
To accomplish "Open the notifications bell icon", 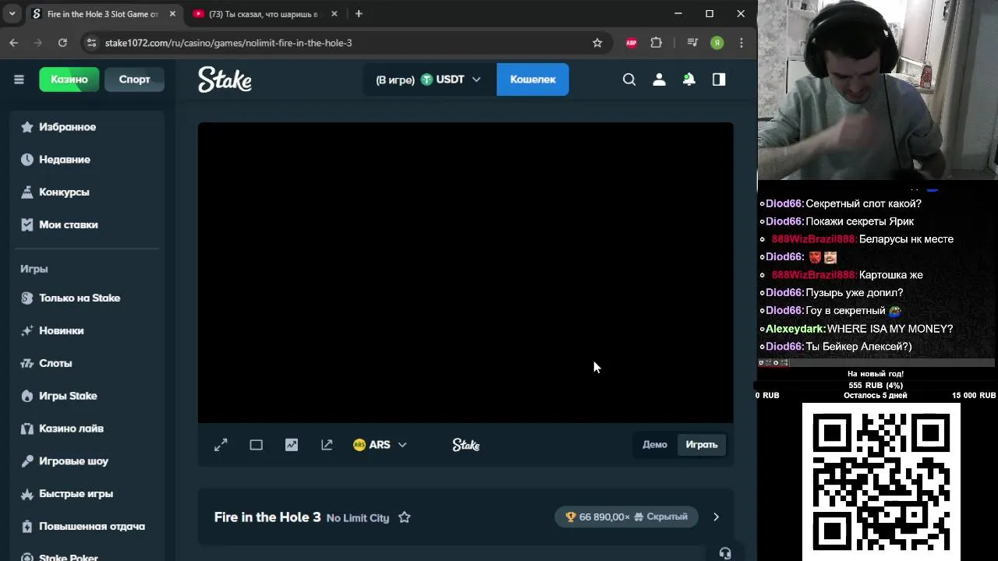I will tap(689, 79).
